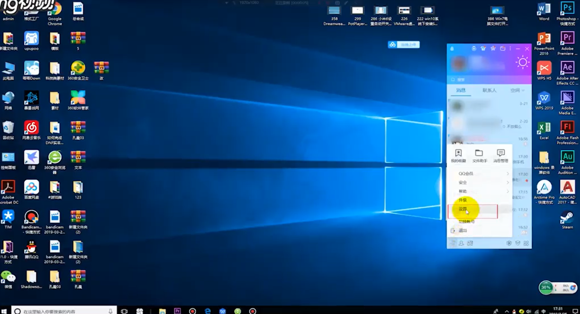
Task: Click the 36% floating memory accelerator ball
Action: click(546, 287)
